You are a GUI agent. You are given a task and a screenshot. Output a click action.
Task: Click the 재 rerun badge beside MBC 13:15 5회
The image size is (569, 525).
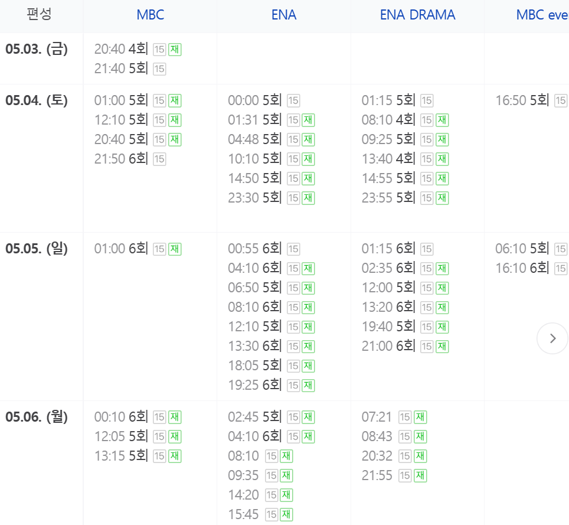pyautogui.click(x=175, y=456)
